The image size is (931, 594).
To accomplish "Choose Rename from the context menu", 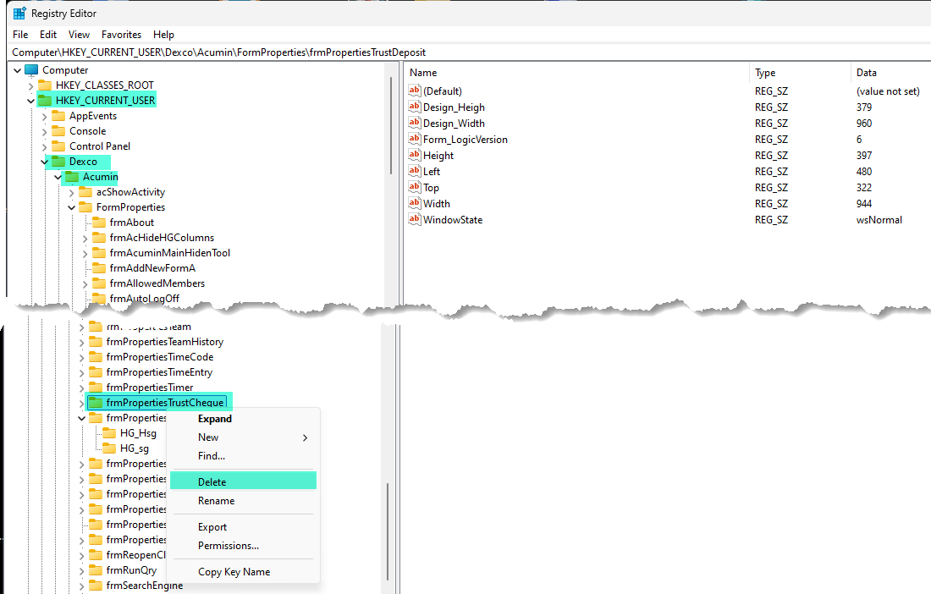I will click(244, 501).
